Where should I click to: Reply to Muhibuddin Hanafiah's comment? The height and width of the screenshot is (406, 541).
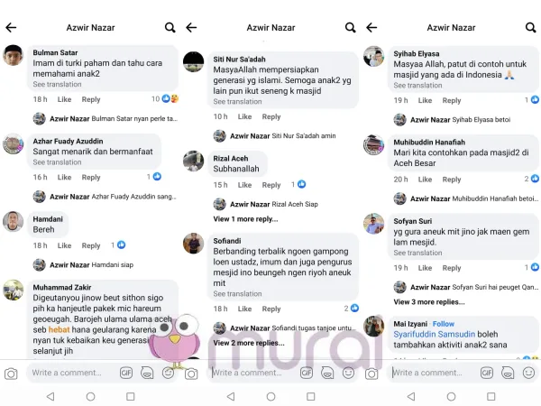coord(452,180)
